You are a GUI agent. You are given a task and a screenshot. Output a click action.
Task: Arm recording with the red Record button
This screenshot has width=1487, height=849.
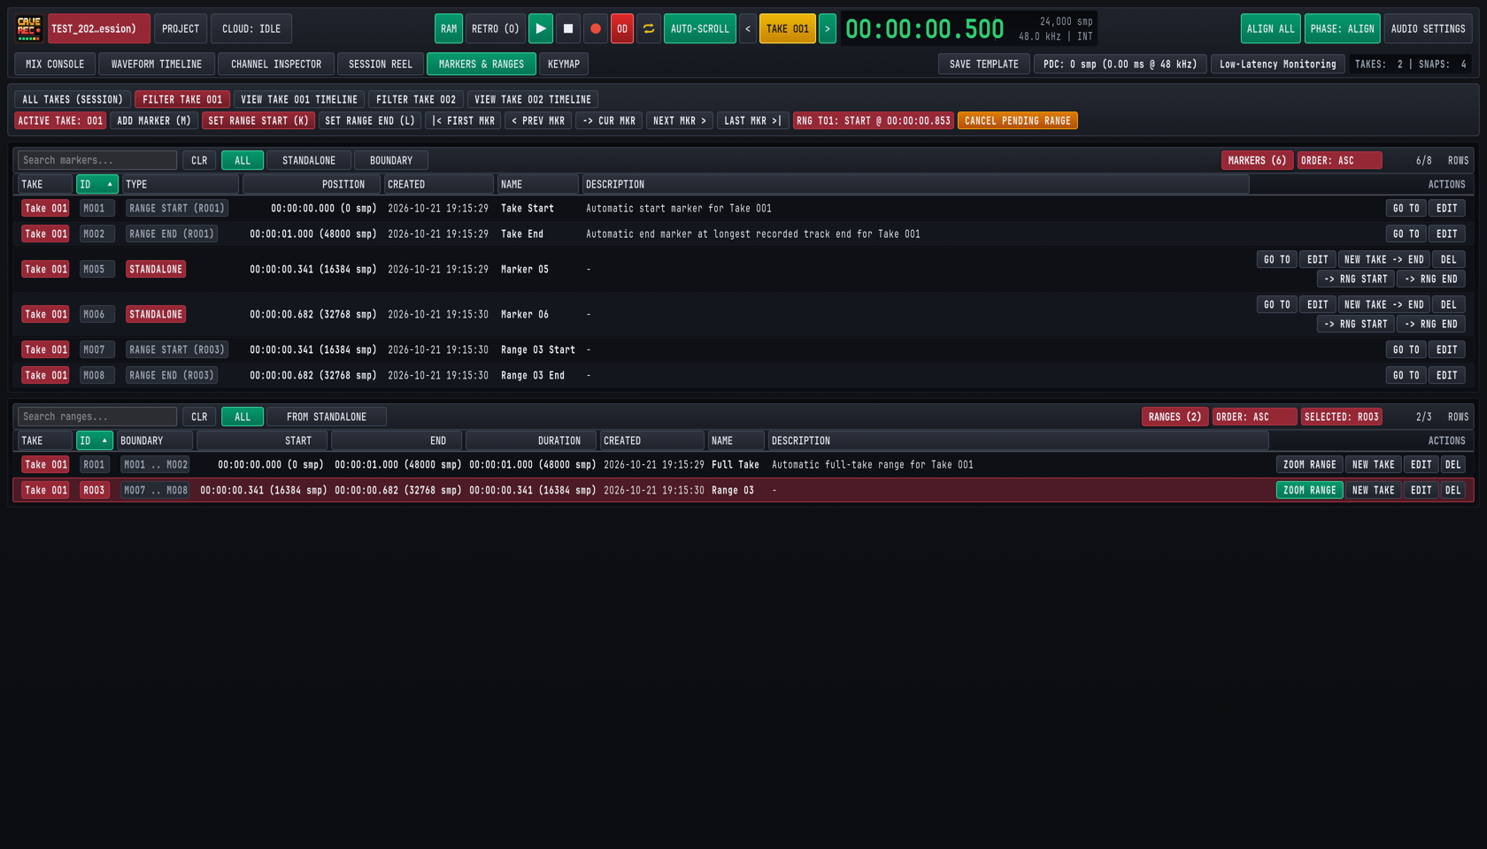click(x=596, y=28)
